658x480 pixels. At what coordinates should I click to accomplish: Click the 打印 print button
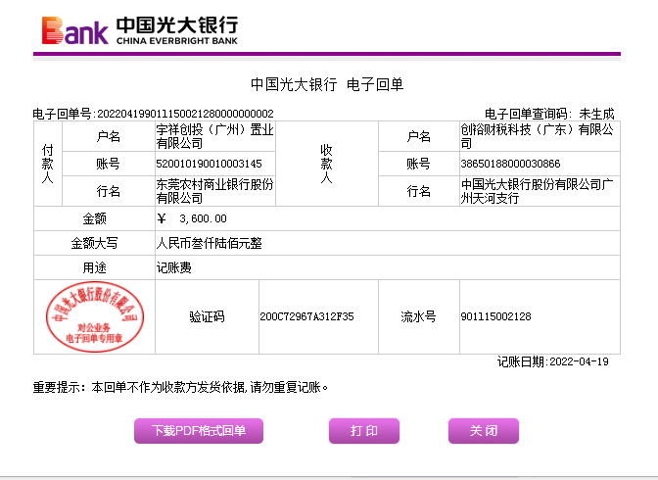click(x=364, y=430)
